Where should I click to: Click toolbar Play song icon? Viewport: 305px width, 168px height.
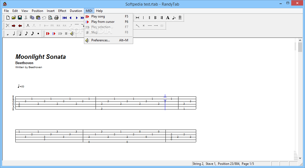(x=48, y=34)
